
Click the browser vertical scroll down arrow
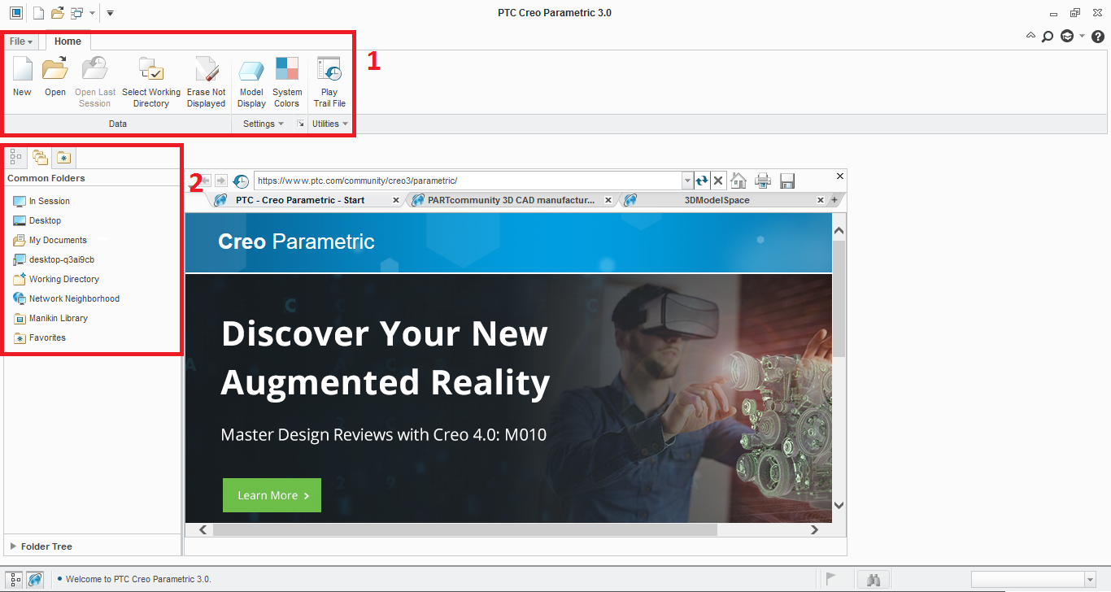[x=839, y=506]
